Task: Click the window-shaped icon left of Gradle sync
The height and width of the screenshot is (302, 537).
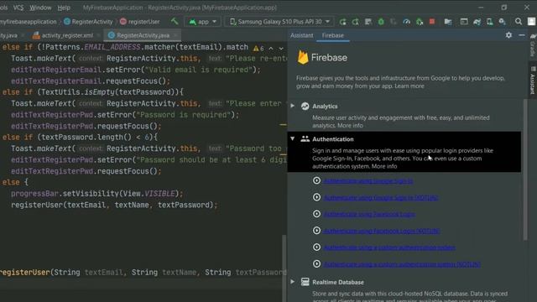Action: 464,22
